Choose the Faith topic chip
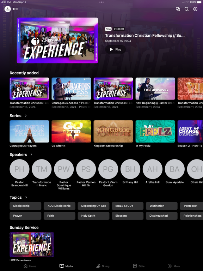Screen dimensions: 203x271 pyautogui.click(x=59, y=216)
